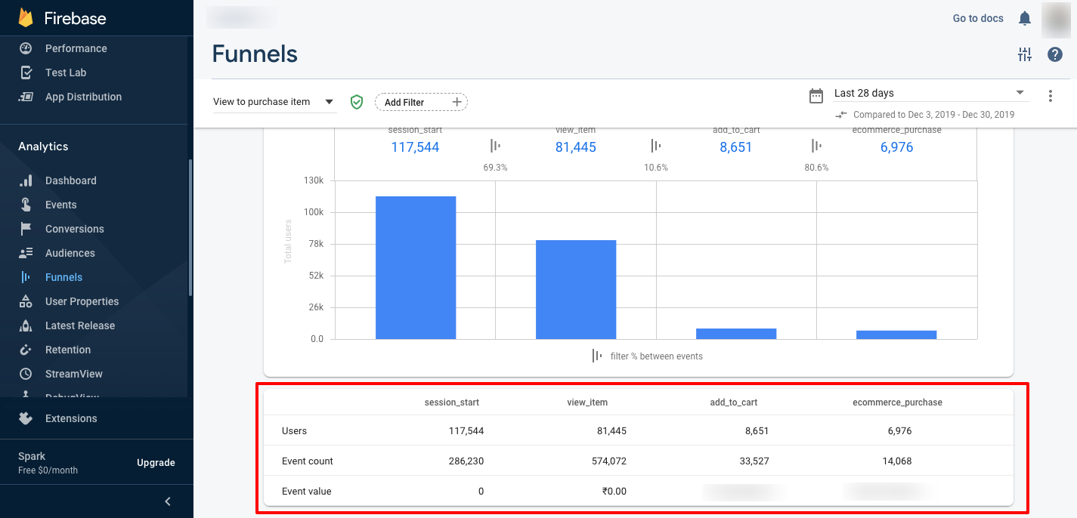The image size is (1077, 518).
Task: Click the blue session_start bar
Action: tap(416, 267)
